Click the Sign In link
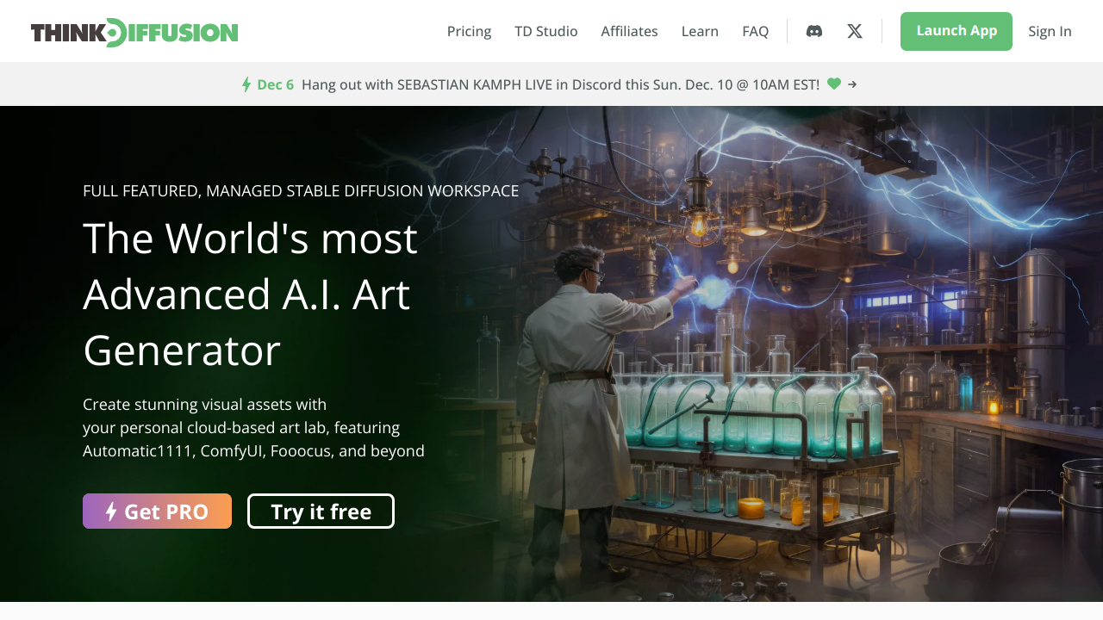1103x620 pixels. coord(1050,31)
